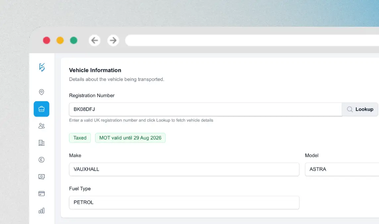Click the Taxed status badge
379x224 pixels.
80,138
